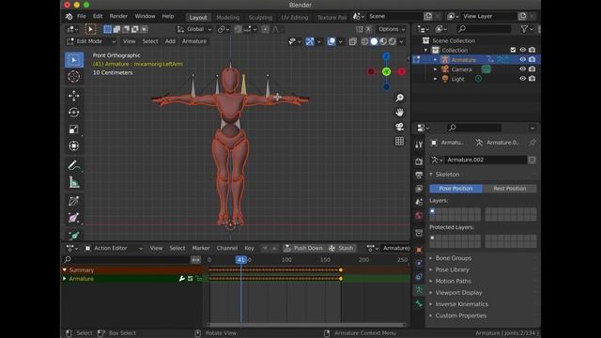
Task: Open the Options dropdown
Action: (x=391, y=29)
